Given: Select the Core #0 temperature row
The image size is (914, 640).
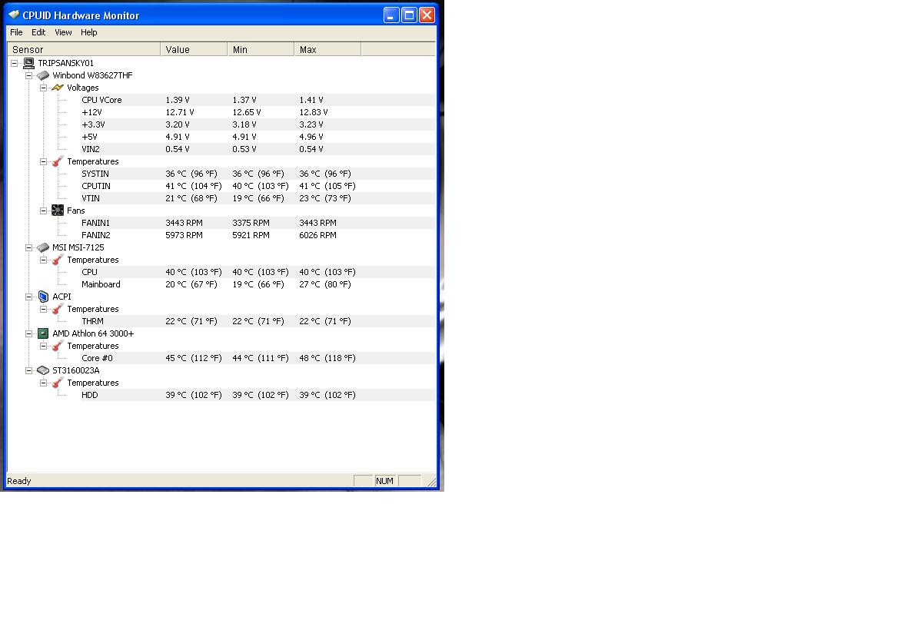Looking at the screenshot, I should pyautogui.click(x=258, y=357).
